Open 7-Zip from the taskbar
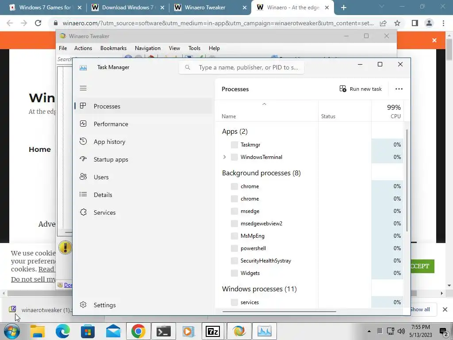Image resolution: width=453 pixels, height=340 pixels. (213, 331)
